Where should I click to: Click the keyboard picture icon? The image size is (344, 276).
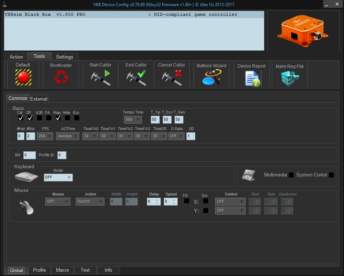tap(26, 177)
